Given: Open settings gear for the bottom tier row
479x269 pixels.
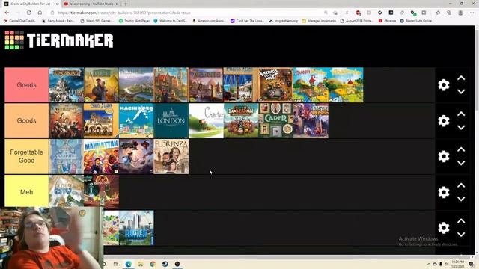Looking at the screenshot, I should click(x=444, y=228).
